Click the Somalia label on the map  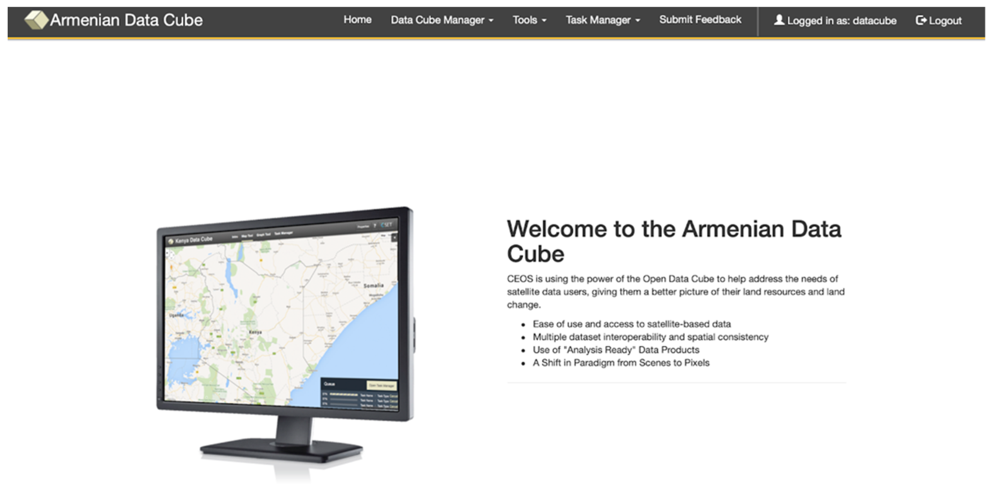tap(373, 286)
